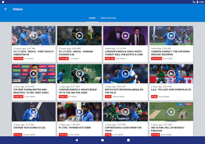
Task: Tap the Android Back navigation triangle
Action: 76,140
